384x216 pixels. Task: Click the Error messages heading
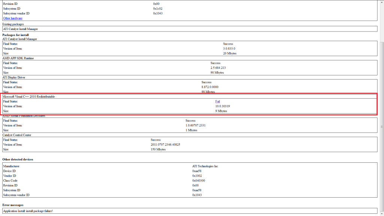click(13, 205)
